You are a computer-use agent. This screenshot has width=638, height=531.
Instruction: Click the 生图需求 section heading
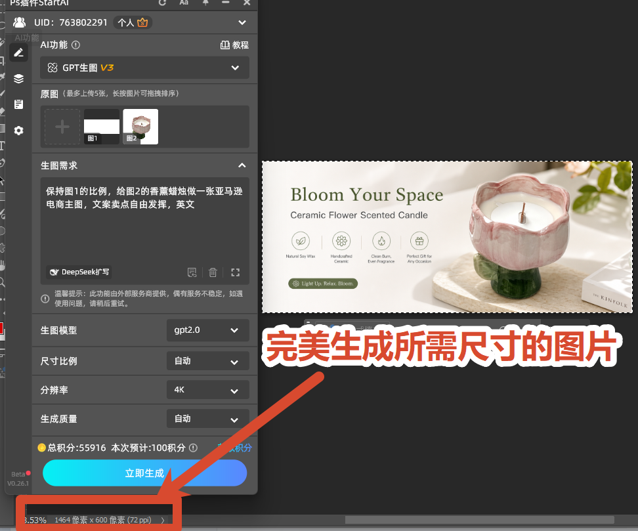coord(59,165)
